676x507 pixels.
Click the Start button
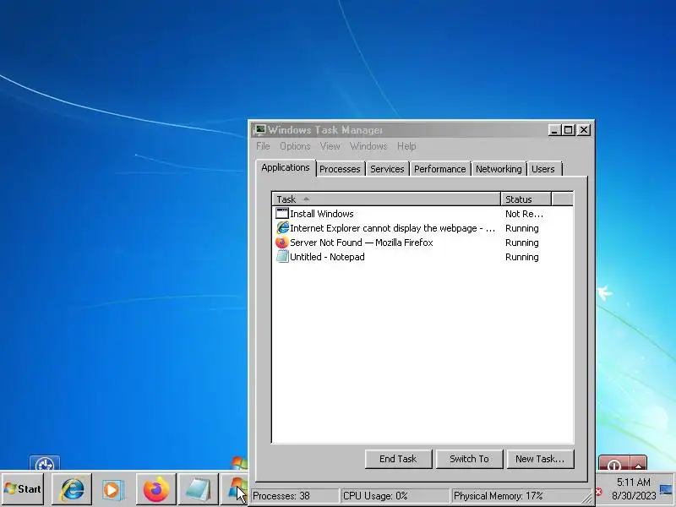click(23, 489)
